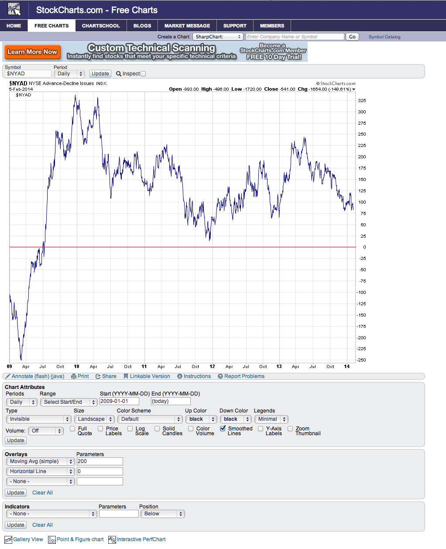Open the Type Invisible dropdown
The width and height of the screenshot is (446, 549).
click(38, 419)
